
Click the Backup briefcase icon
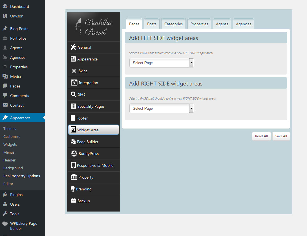tap(73, 201)
